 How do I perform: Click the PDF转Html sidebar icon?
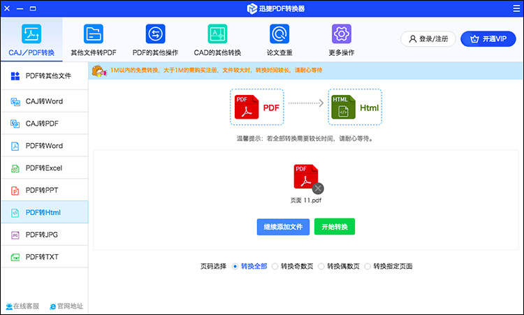tap(15, 213)
